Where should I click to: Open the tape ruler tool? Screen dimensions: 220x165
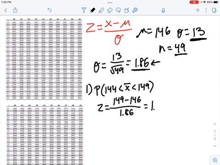tap(135, 10)
